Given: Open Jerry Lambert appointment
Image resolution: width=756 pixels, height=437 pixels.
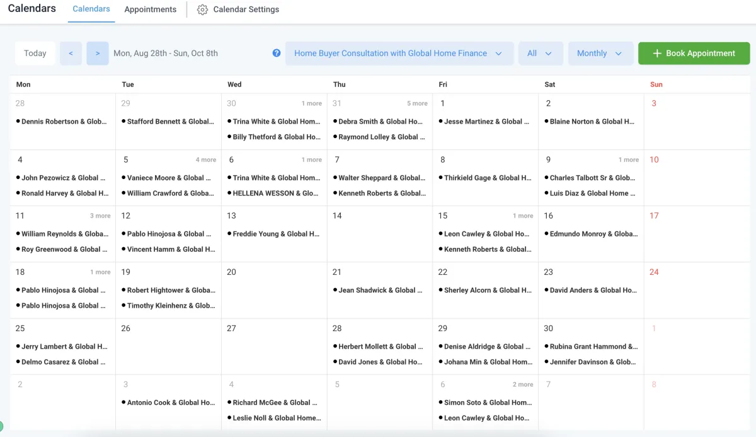Looking at the screenshot, I should (62, 346).
